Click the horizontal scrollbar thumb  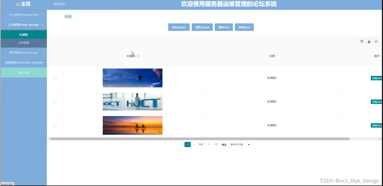(x=200, y=139)
